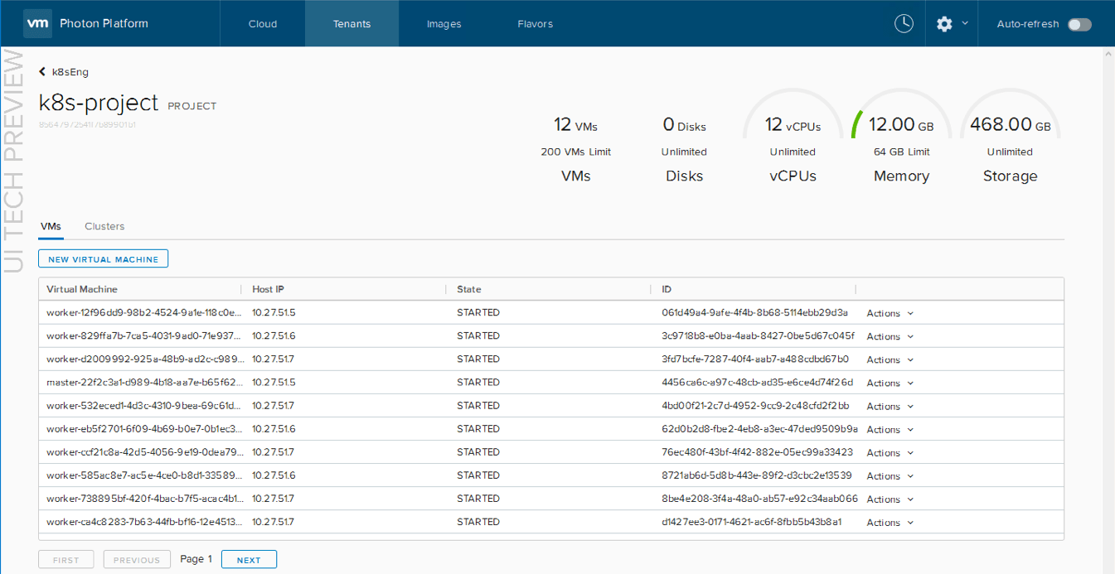Toggle the Auto-refresh switch
1115x574 pixels.
(x=1079, y=24)
